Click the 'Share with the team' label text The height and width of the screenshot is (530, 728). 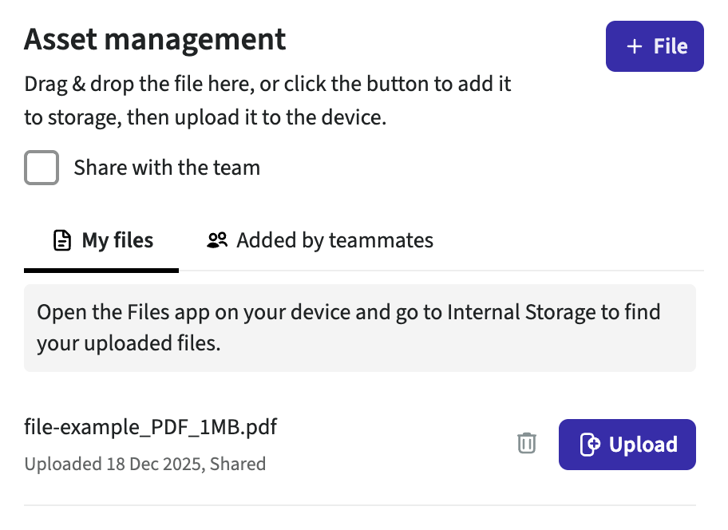pos(167,168)
